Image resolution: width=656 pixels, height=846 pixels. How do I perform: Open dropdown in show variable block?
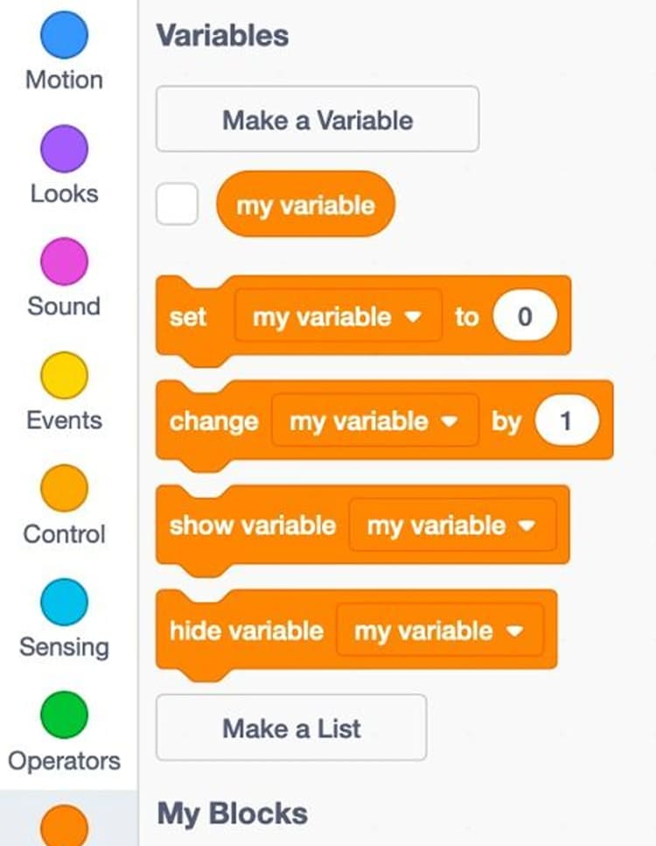453,525
